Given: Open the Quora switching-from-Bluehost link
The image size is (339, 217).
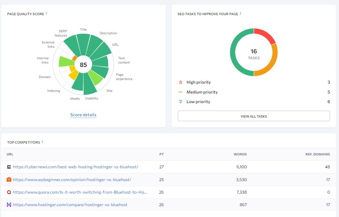Looking at the screenshot, I should 80,192.
